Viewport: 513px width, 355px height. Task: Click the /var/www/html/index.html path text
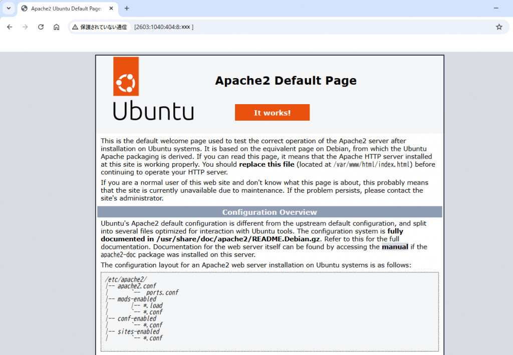[372, 164]
